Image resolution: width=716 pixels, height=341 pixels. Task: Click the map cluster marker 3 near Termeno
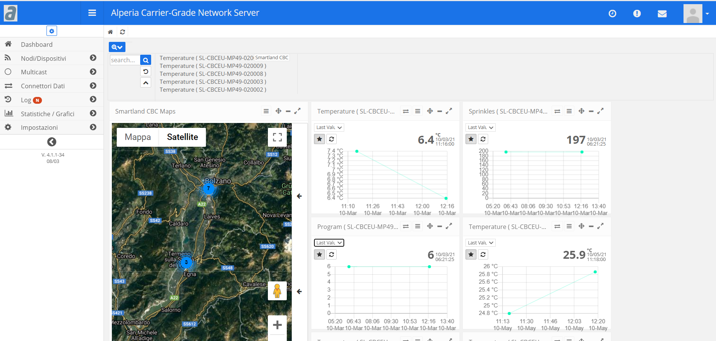click(186, 262)
